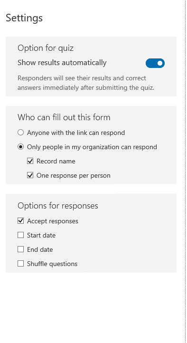
Task: Click the Responders will see results description
Action: coord(86,83)
